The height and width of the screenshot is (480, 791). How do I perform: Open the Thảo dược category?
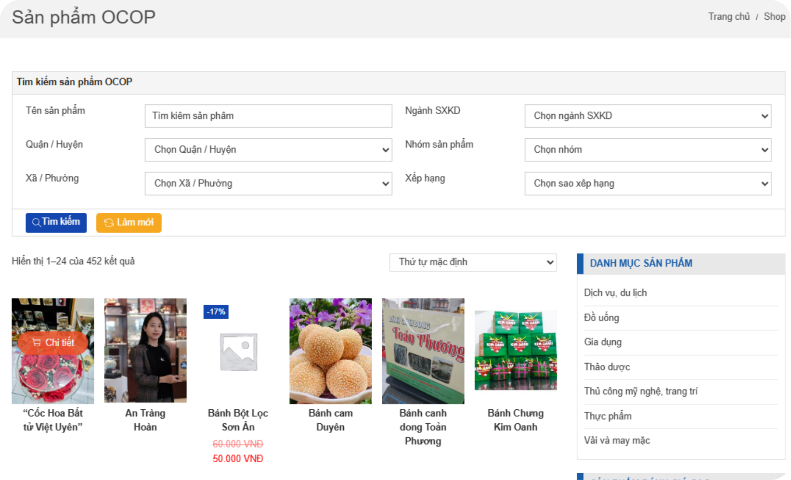(607, 367)
